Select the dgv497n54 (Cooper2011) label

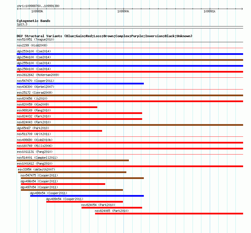click(39, 187)
